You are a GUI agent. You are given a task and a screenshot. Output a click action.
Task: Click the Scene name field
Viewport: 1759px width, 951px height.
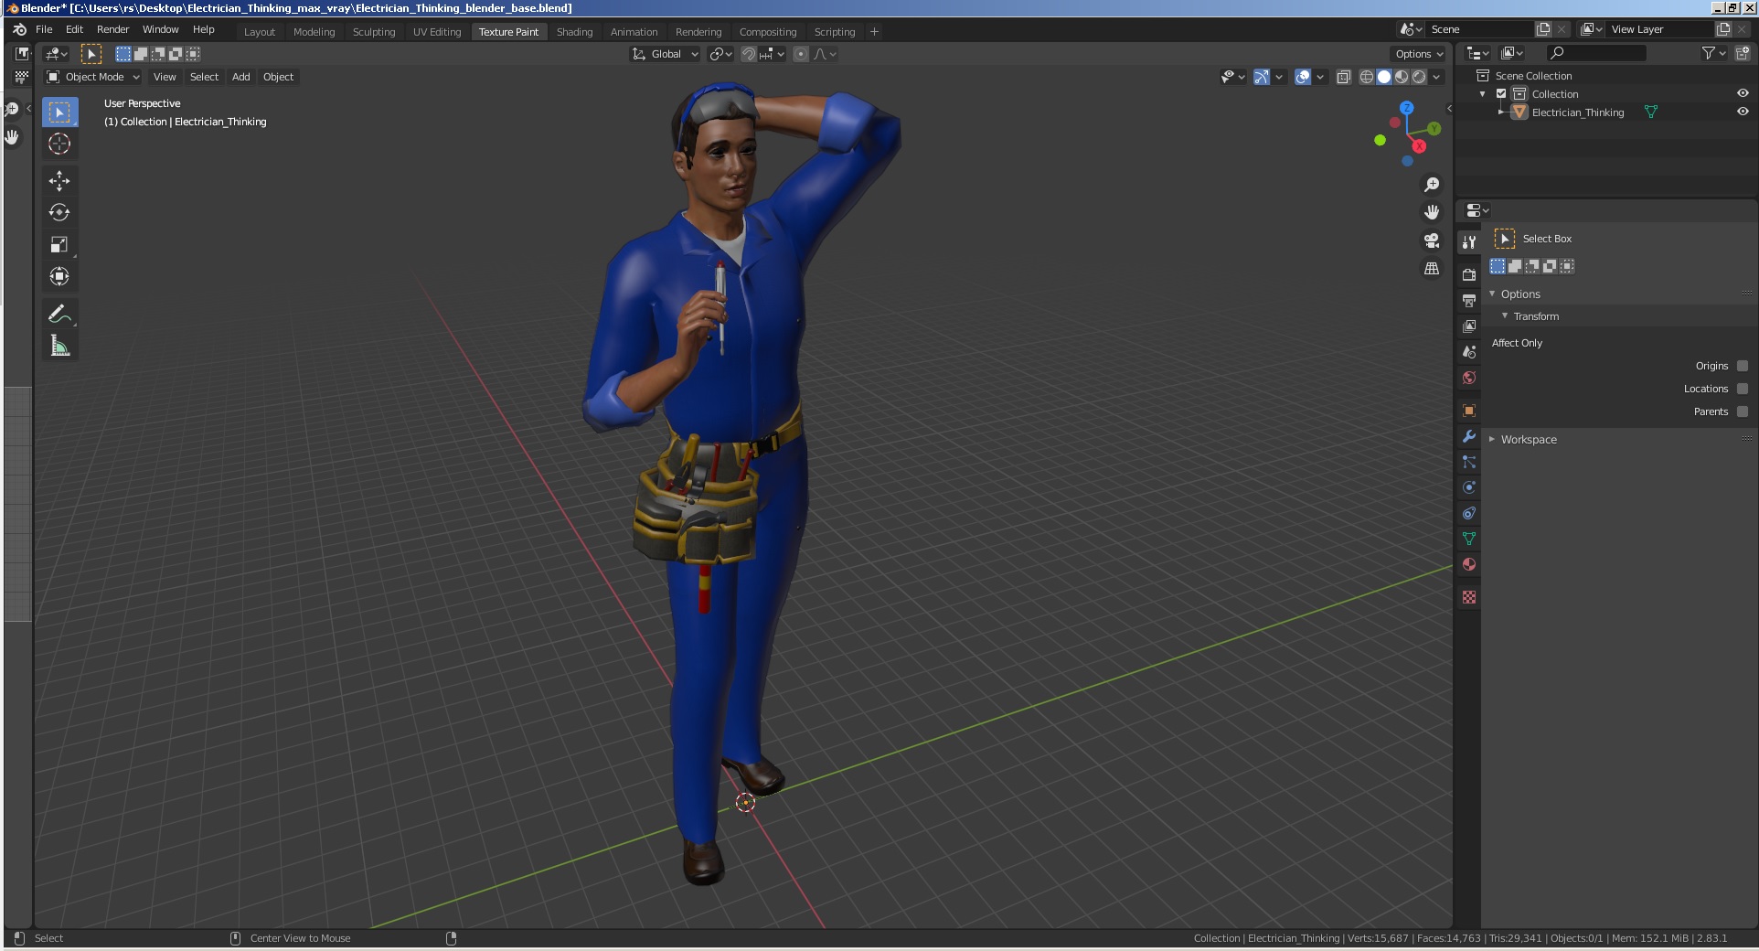click(1479, 29)
